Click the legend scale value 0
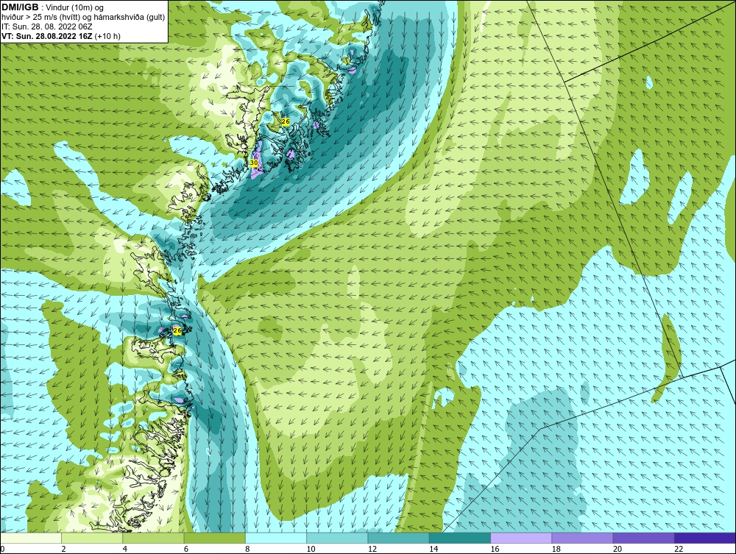Image resolution: width=736 pixels, height=554 pixels. tap(2, 550)
